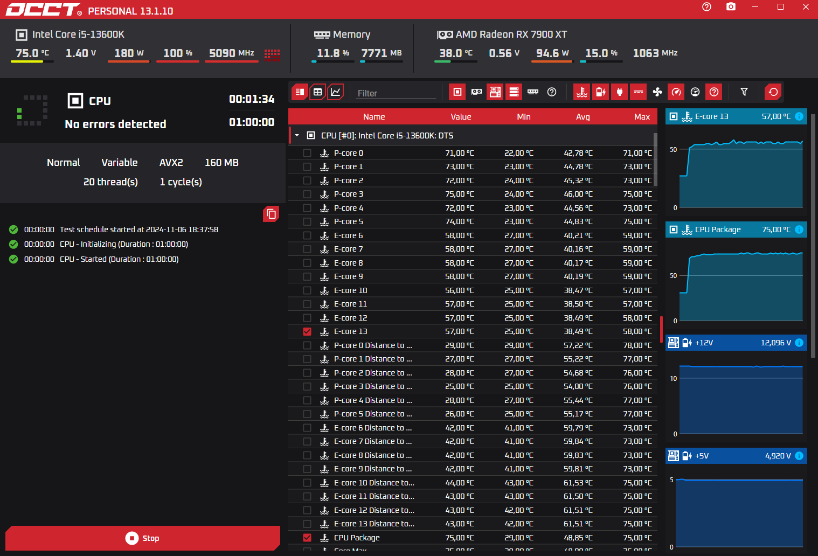Toggle the GPU sensor filter icon
Viewport: 818px width, 556px height.
[476, 92]
